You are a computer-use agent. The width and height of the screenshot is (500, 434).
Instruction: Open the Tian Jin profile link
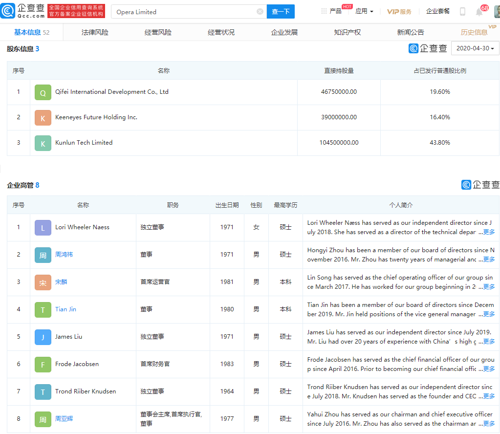[x=65, y=309]
